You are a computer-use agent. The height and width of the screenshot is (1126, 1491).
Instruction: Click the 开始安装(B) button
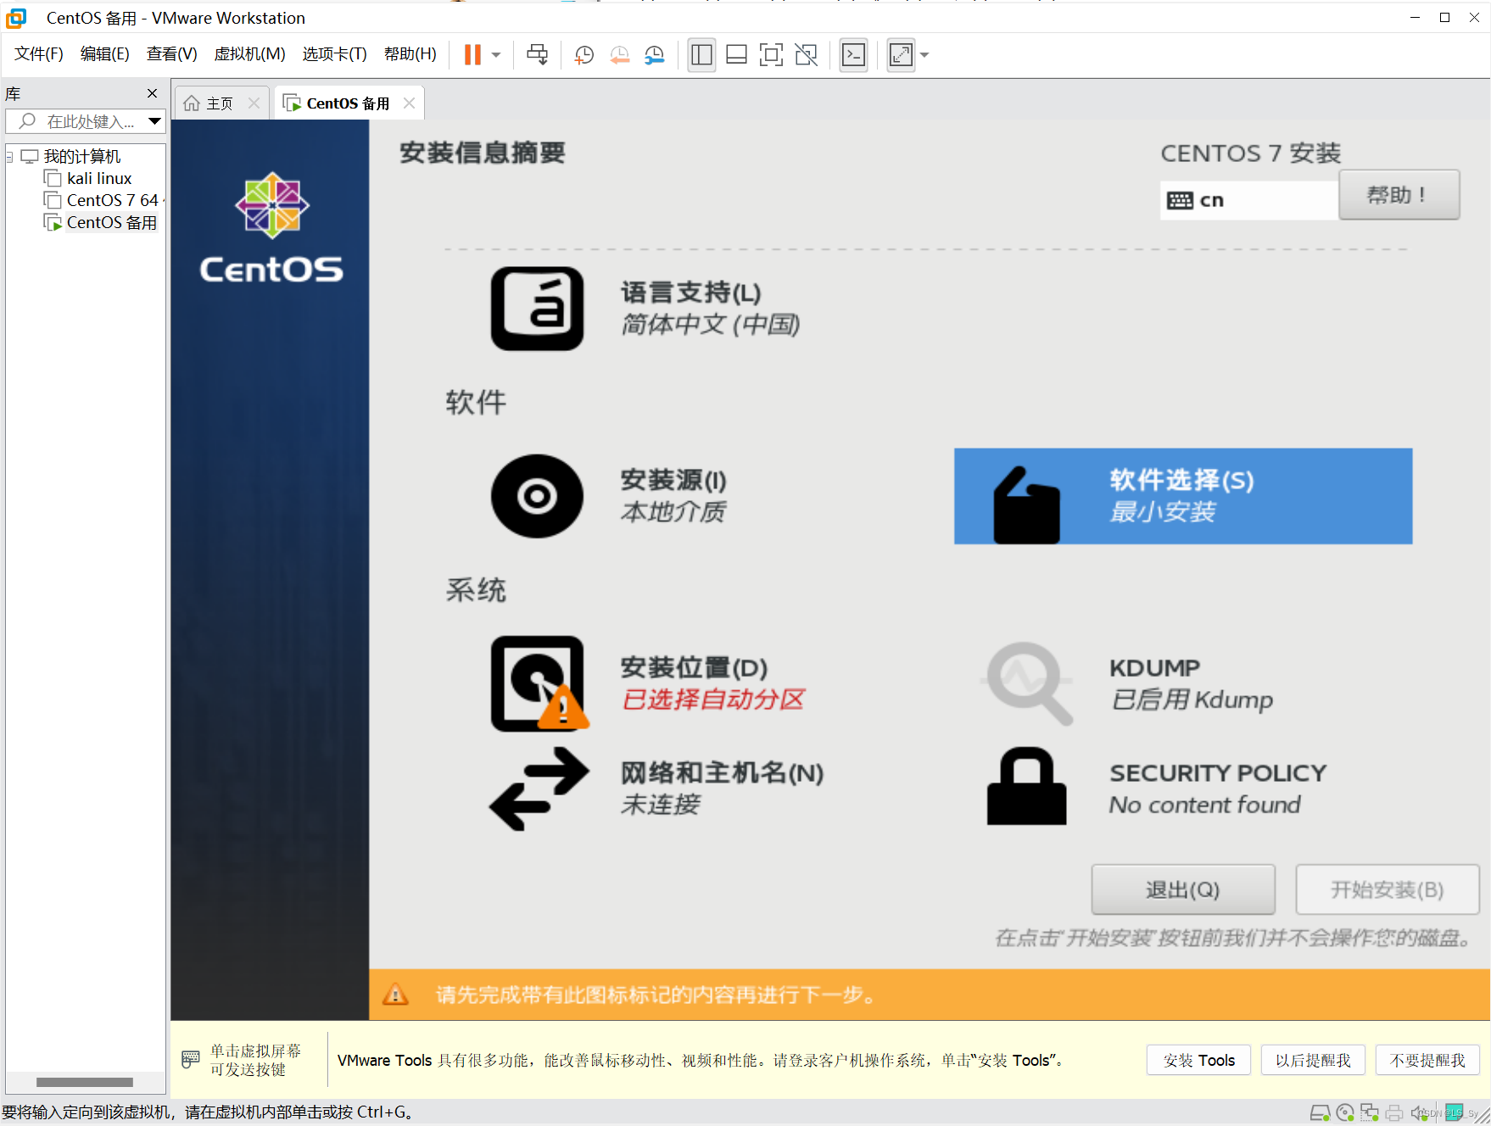click(1388, 889)
